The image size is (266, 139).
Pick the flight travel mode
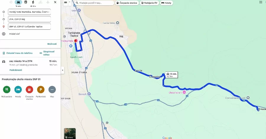point(48,2)
